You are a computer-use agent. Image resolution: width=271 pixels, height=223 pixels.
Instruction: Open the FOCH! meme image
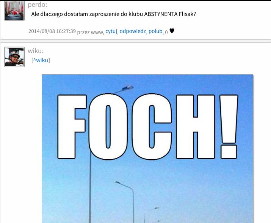(x=147, y=149)
